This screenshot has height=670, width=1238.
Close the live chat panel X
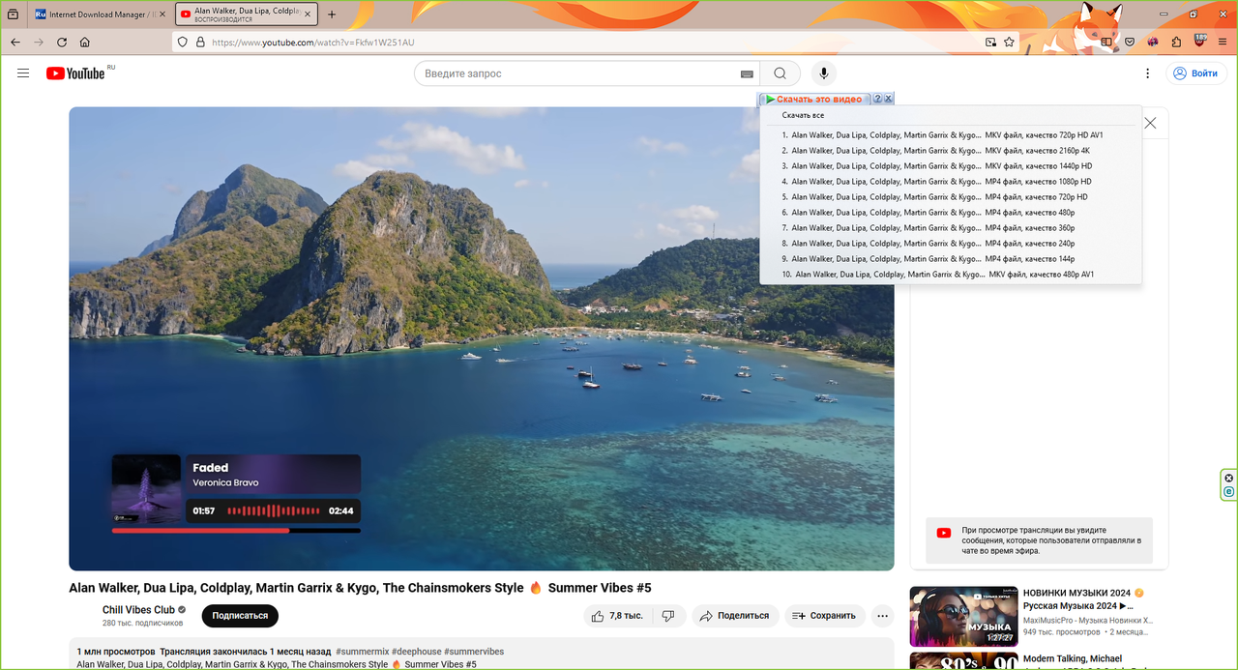[x=1150, y=123]
